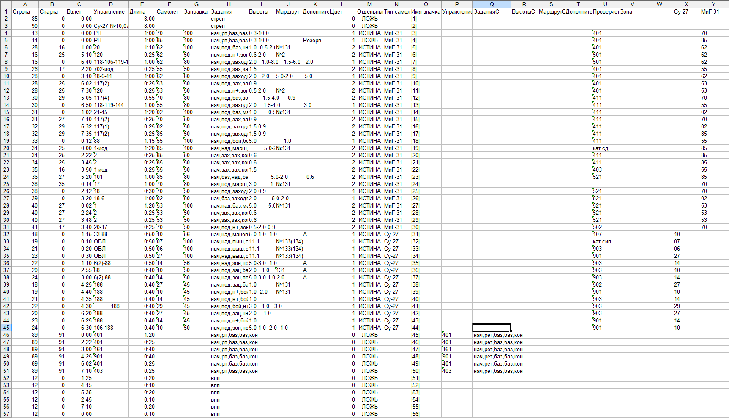Click the 'Взлет' header cell
The height and width of the screenshot is (418, 729).
79,11
